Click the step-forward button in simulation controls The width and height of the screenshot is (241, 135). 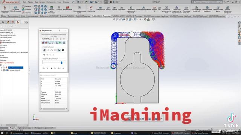(55, 68)
